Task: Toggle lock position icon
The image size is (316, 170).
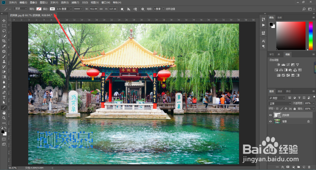Action: (x=286, y=108)
